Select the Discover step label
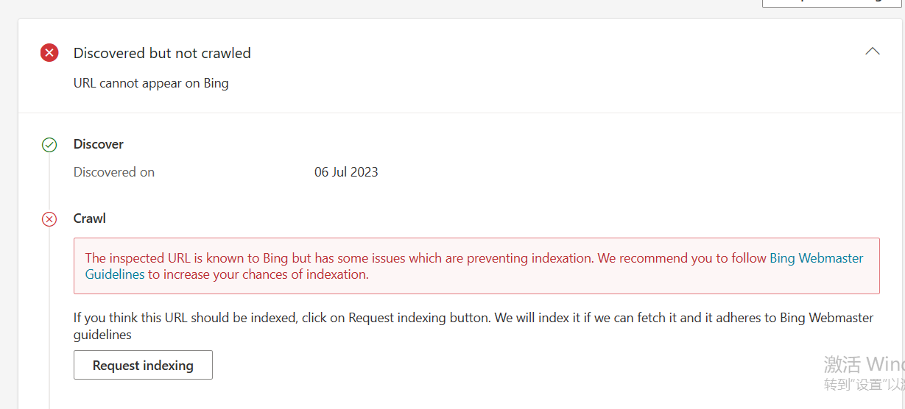This screenshot has height=409, width=905. [x=99, y=144]
